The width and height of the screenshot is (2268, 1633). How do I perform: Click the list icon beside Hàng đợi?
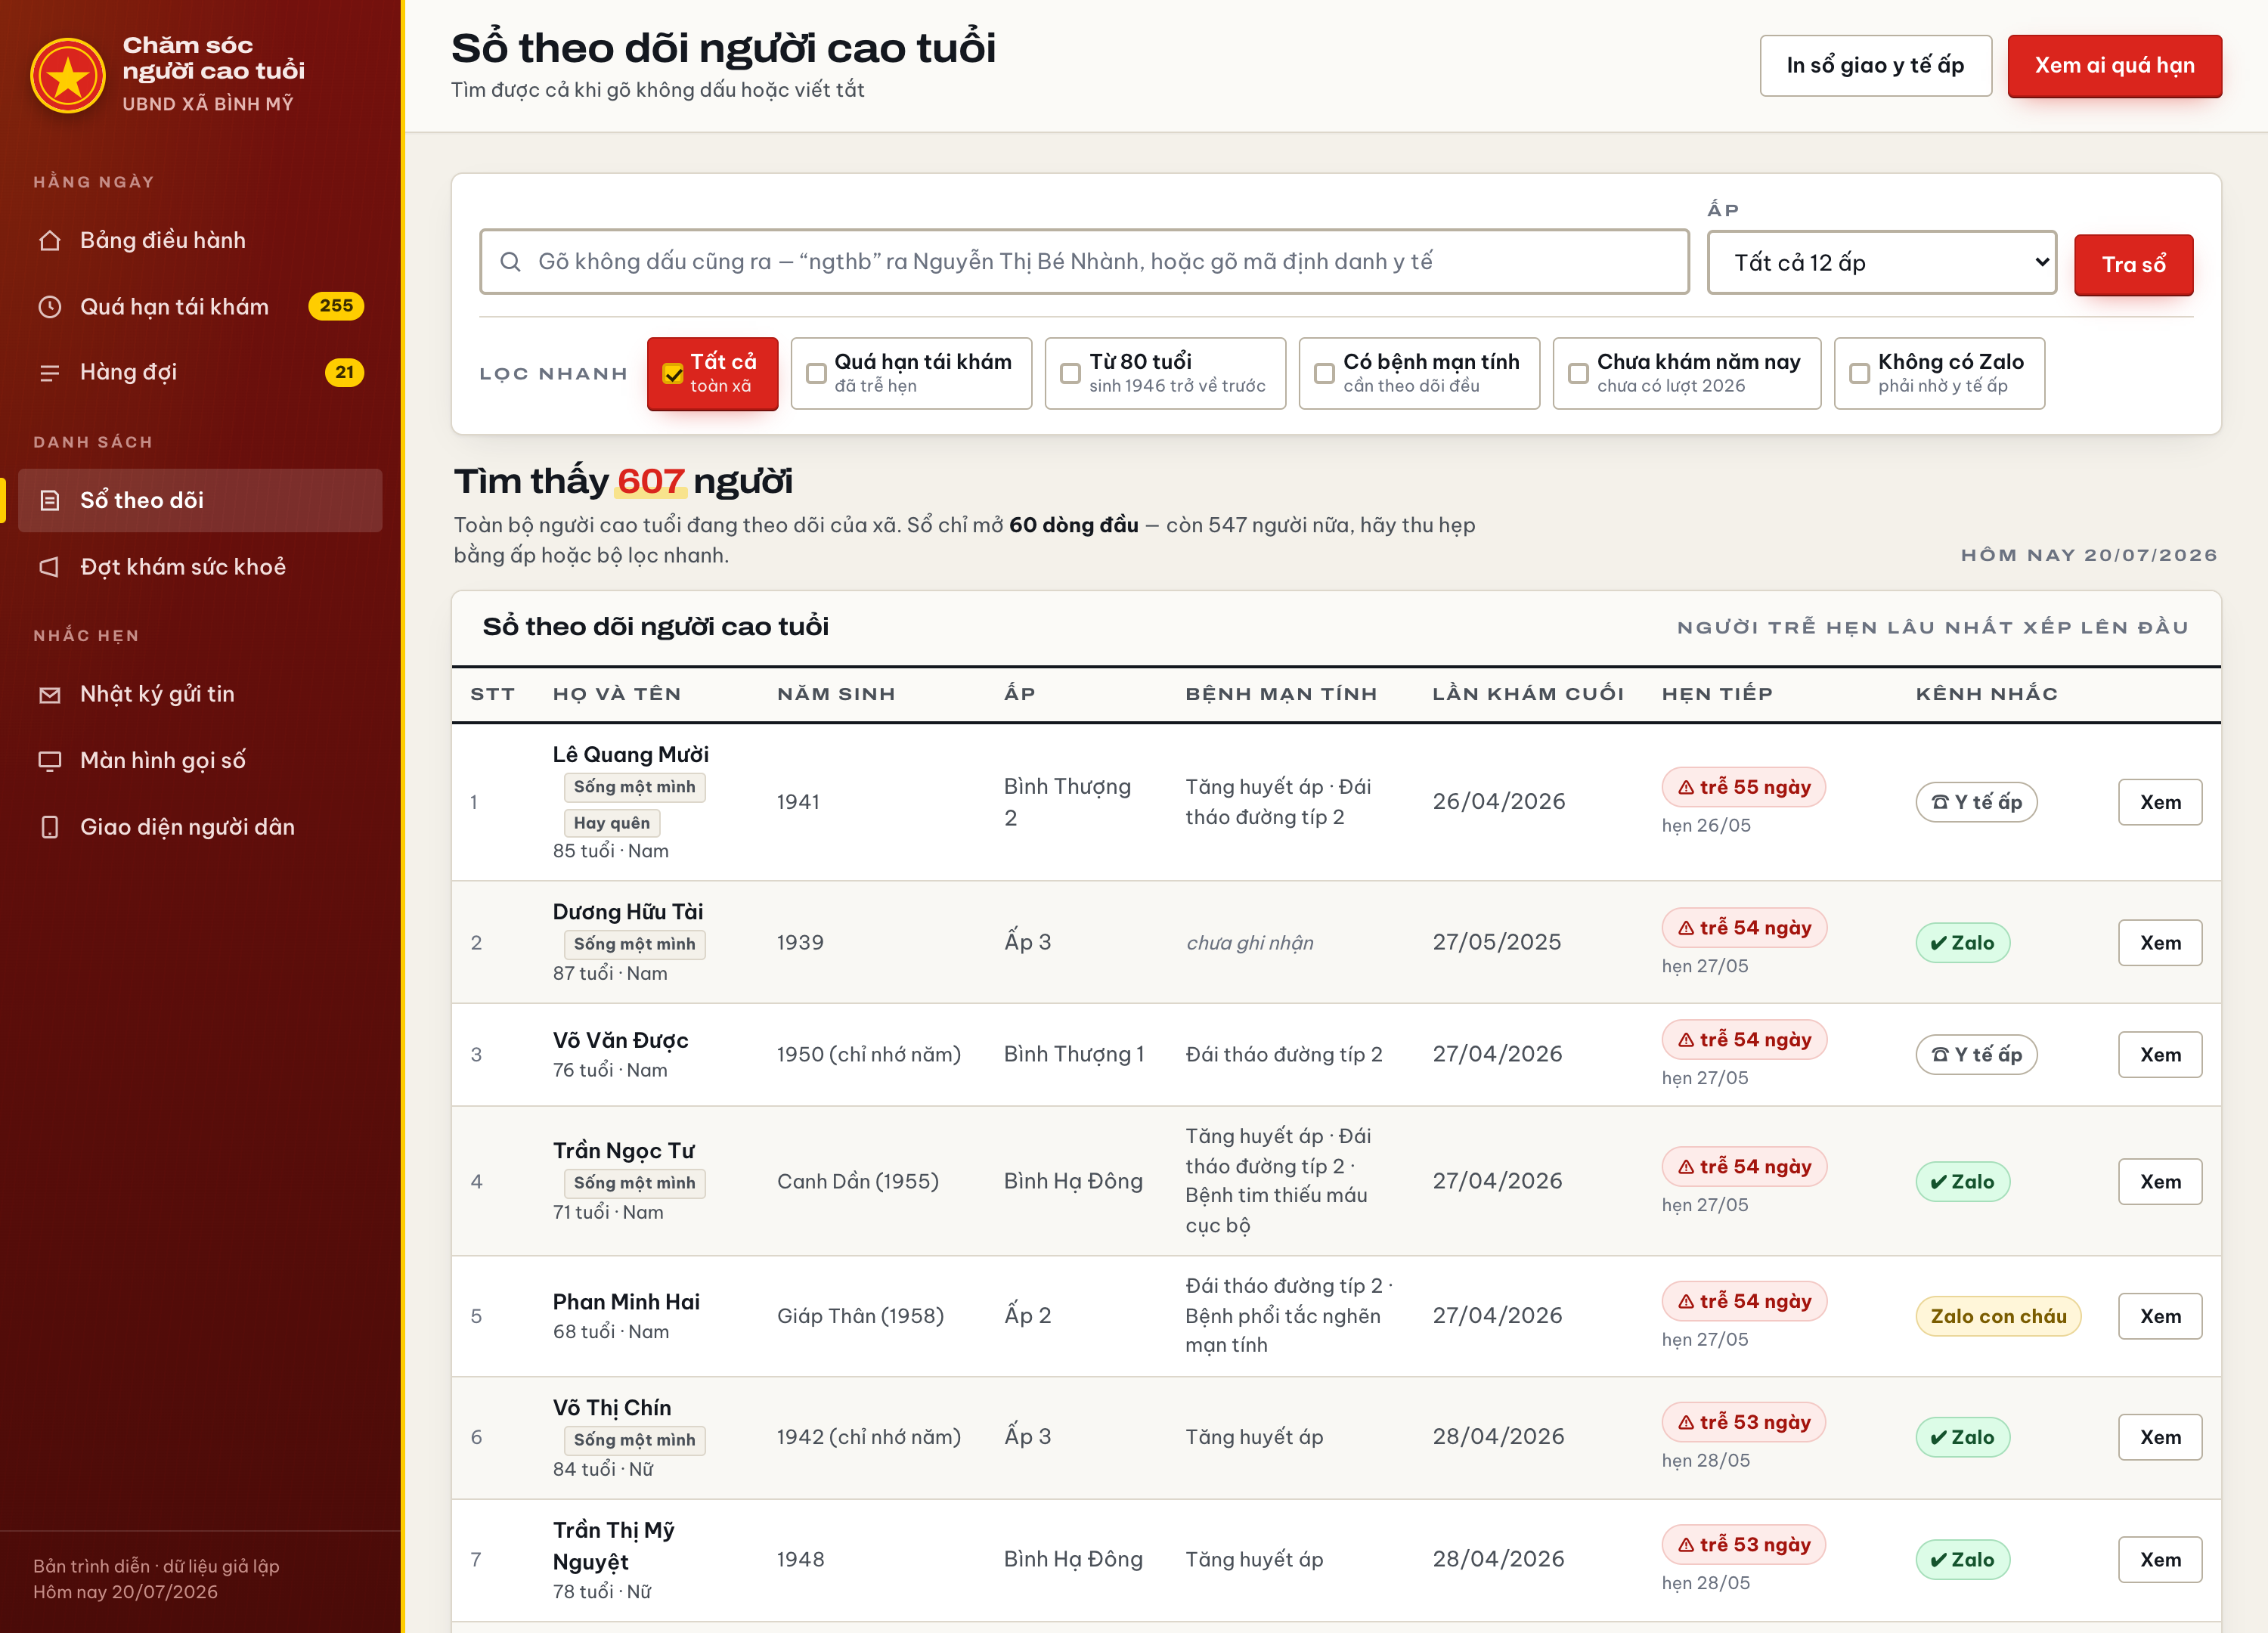[x=49, y=372]
